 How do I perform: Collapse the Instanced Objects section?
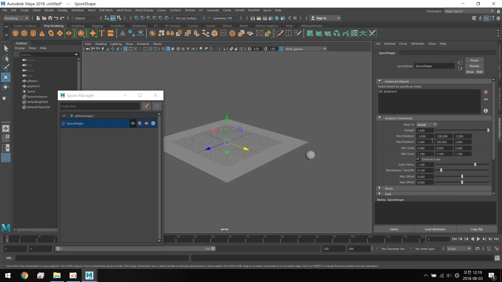coord(379,81)
